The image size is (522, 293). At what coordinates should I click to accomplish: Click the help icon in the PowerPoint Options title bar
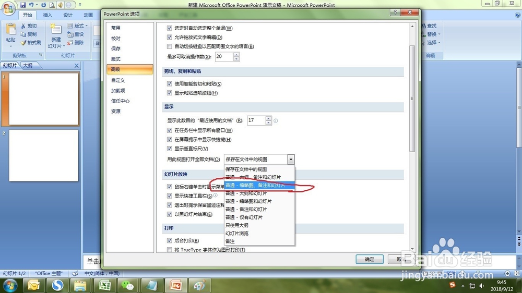coord(395,13)
